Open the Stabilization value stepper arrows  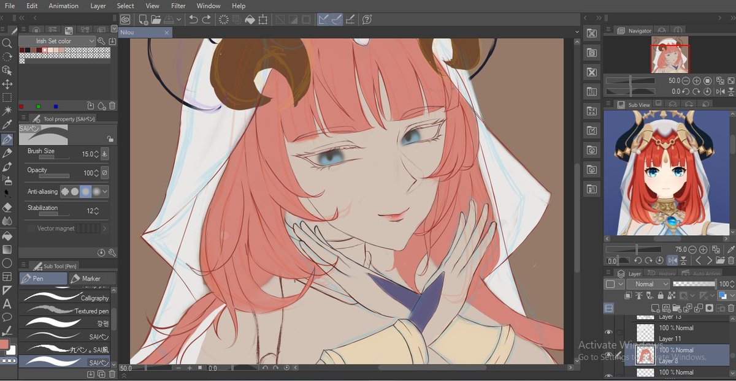pyautogui.click(x=97, y=211)
